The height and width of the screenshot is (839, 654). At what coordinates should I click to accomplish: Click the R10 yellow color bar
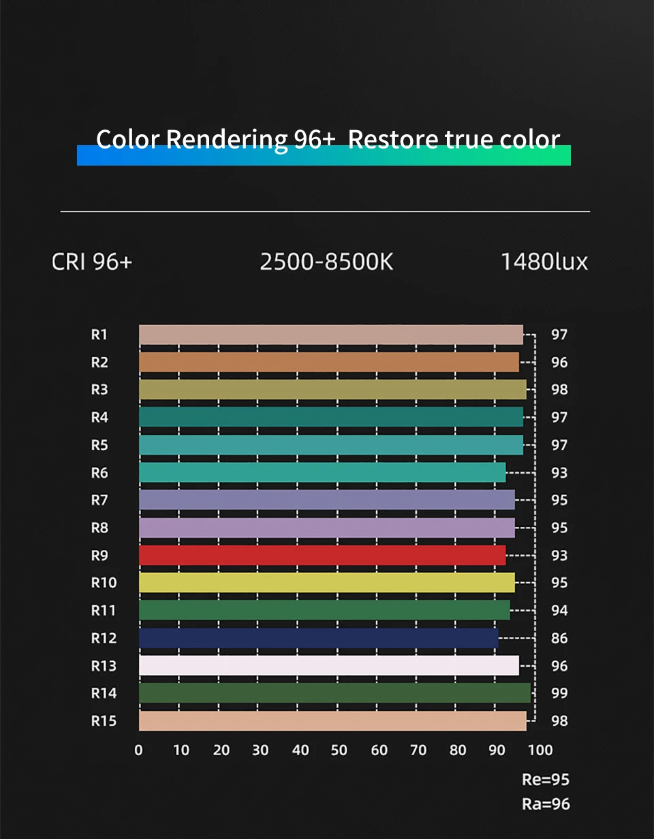point(327,583)
